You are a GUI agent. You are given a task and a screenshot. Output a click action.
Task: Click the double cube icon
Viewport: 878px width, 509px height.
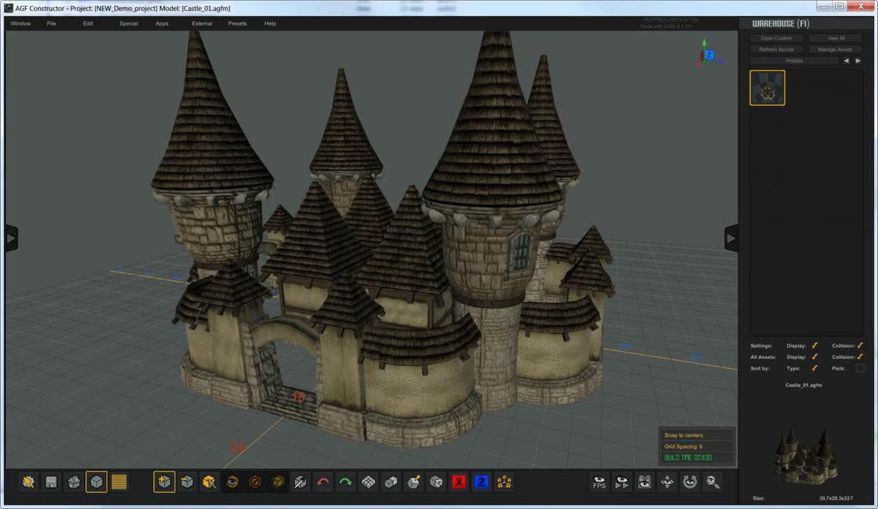(391, 481)
